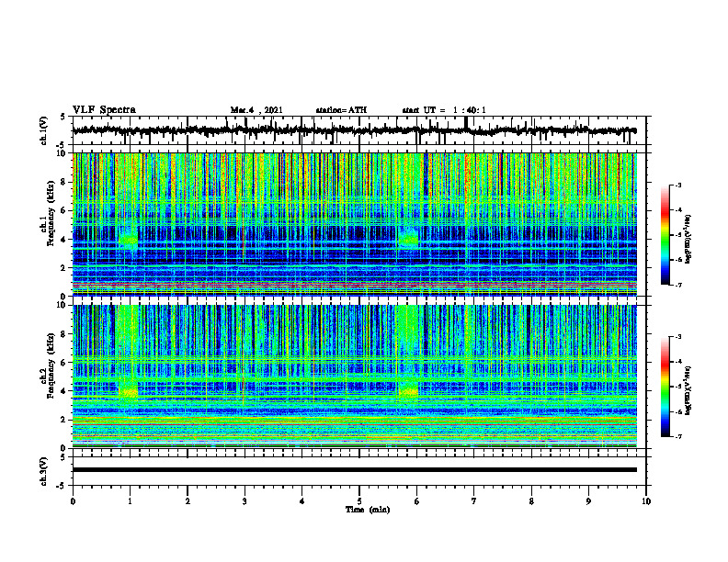The width and height of the screenshot is (728, 562).
Task: Click time axis tick label "1"
Action: click(x=130, y=501)
